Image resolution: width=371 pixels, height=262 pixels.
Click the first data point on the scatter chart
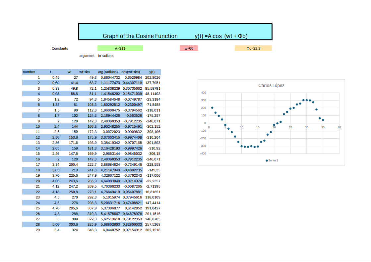pos(212,108)
